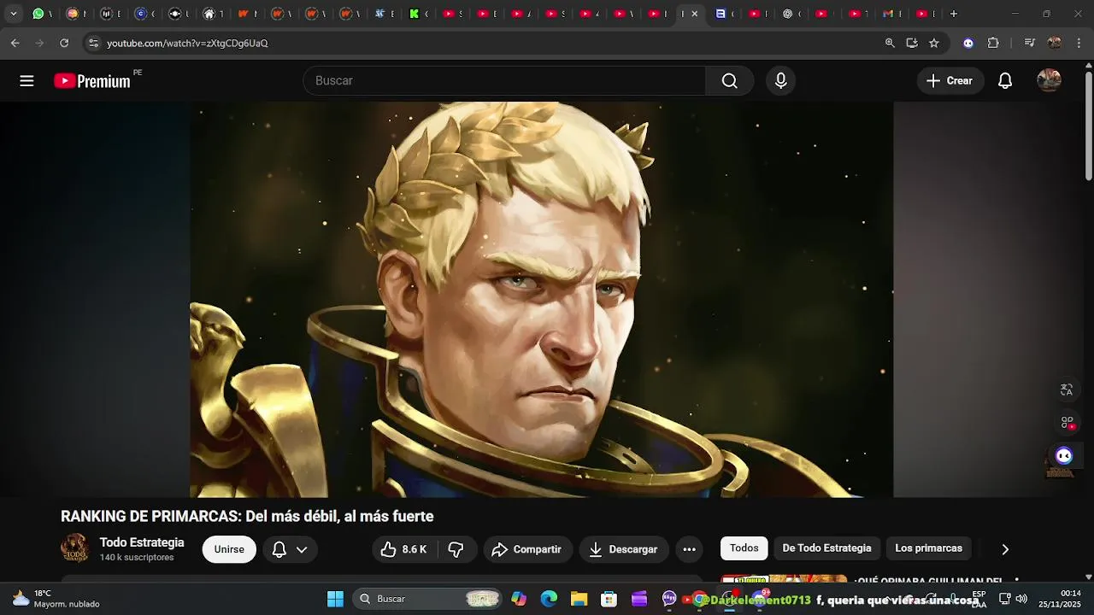Open account avatar menu in YouTube header

point(1049,80)
